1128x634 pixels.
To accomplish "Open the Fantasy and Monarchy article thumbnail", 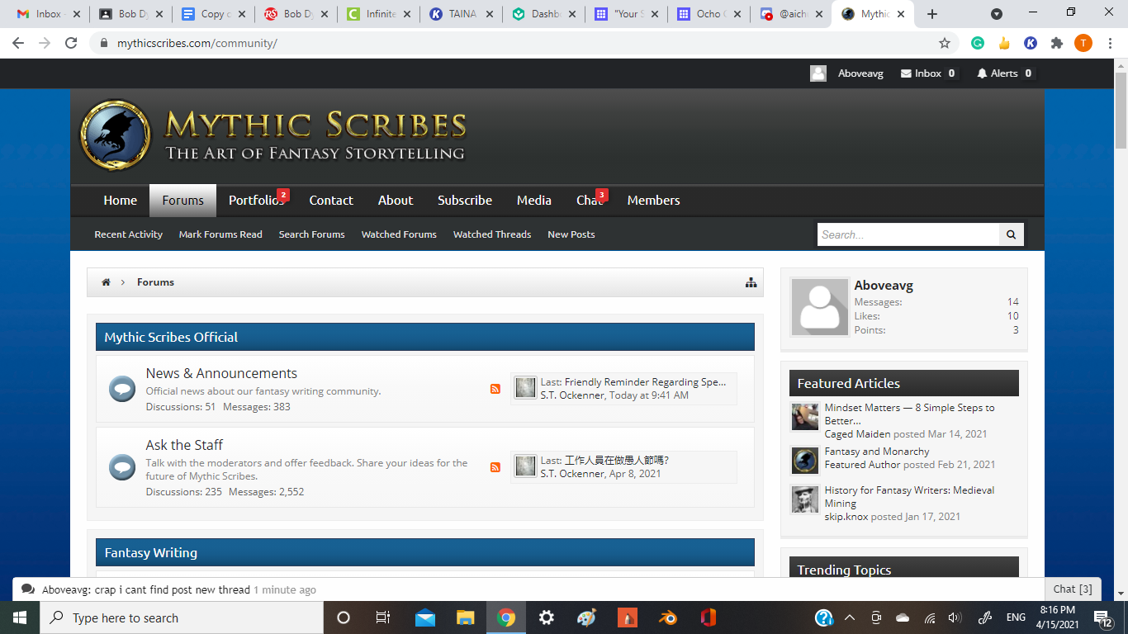I will click(804, 460).
